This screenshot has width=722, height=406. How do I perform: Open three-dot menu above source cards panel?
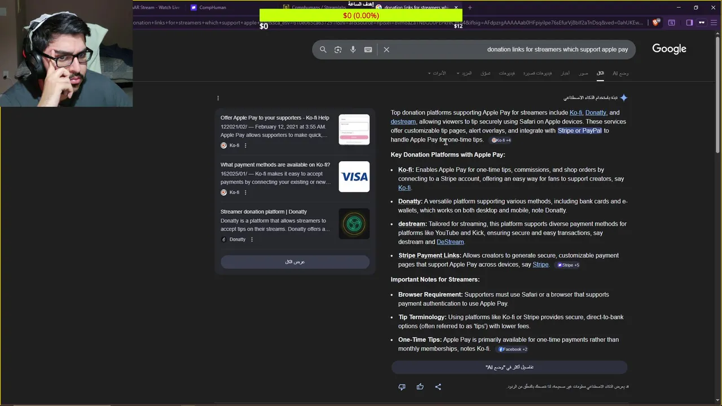click(218, 98)
